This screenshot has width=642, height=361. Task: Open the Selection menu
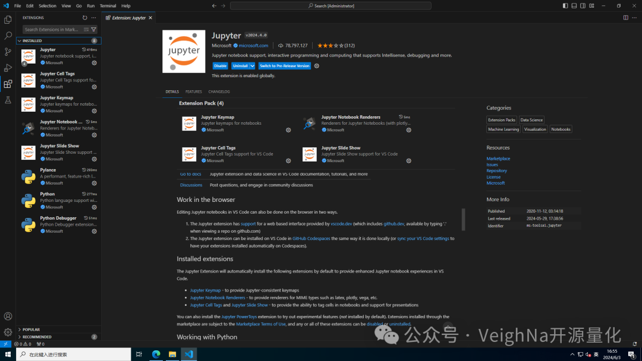click(48, 6)
